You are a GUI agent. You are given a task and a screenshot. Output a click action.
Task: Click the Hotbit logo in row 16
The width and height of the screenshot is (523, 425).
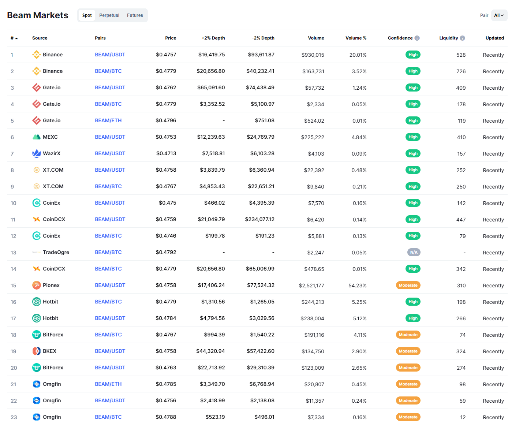point(36,302)
